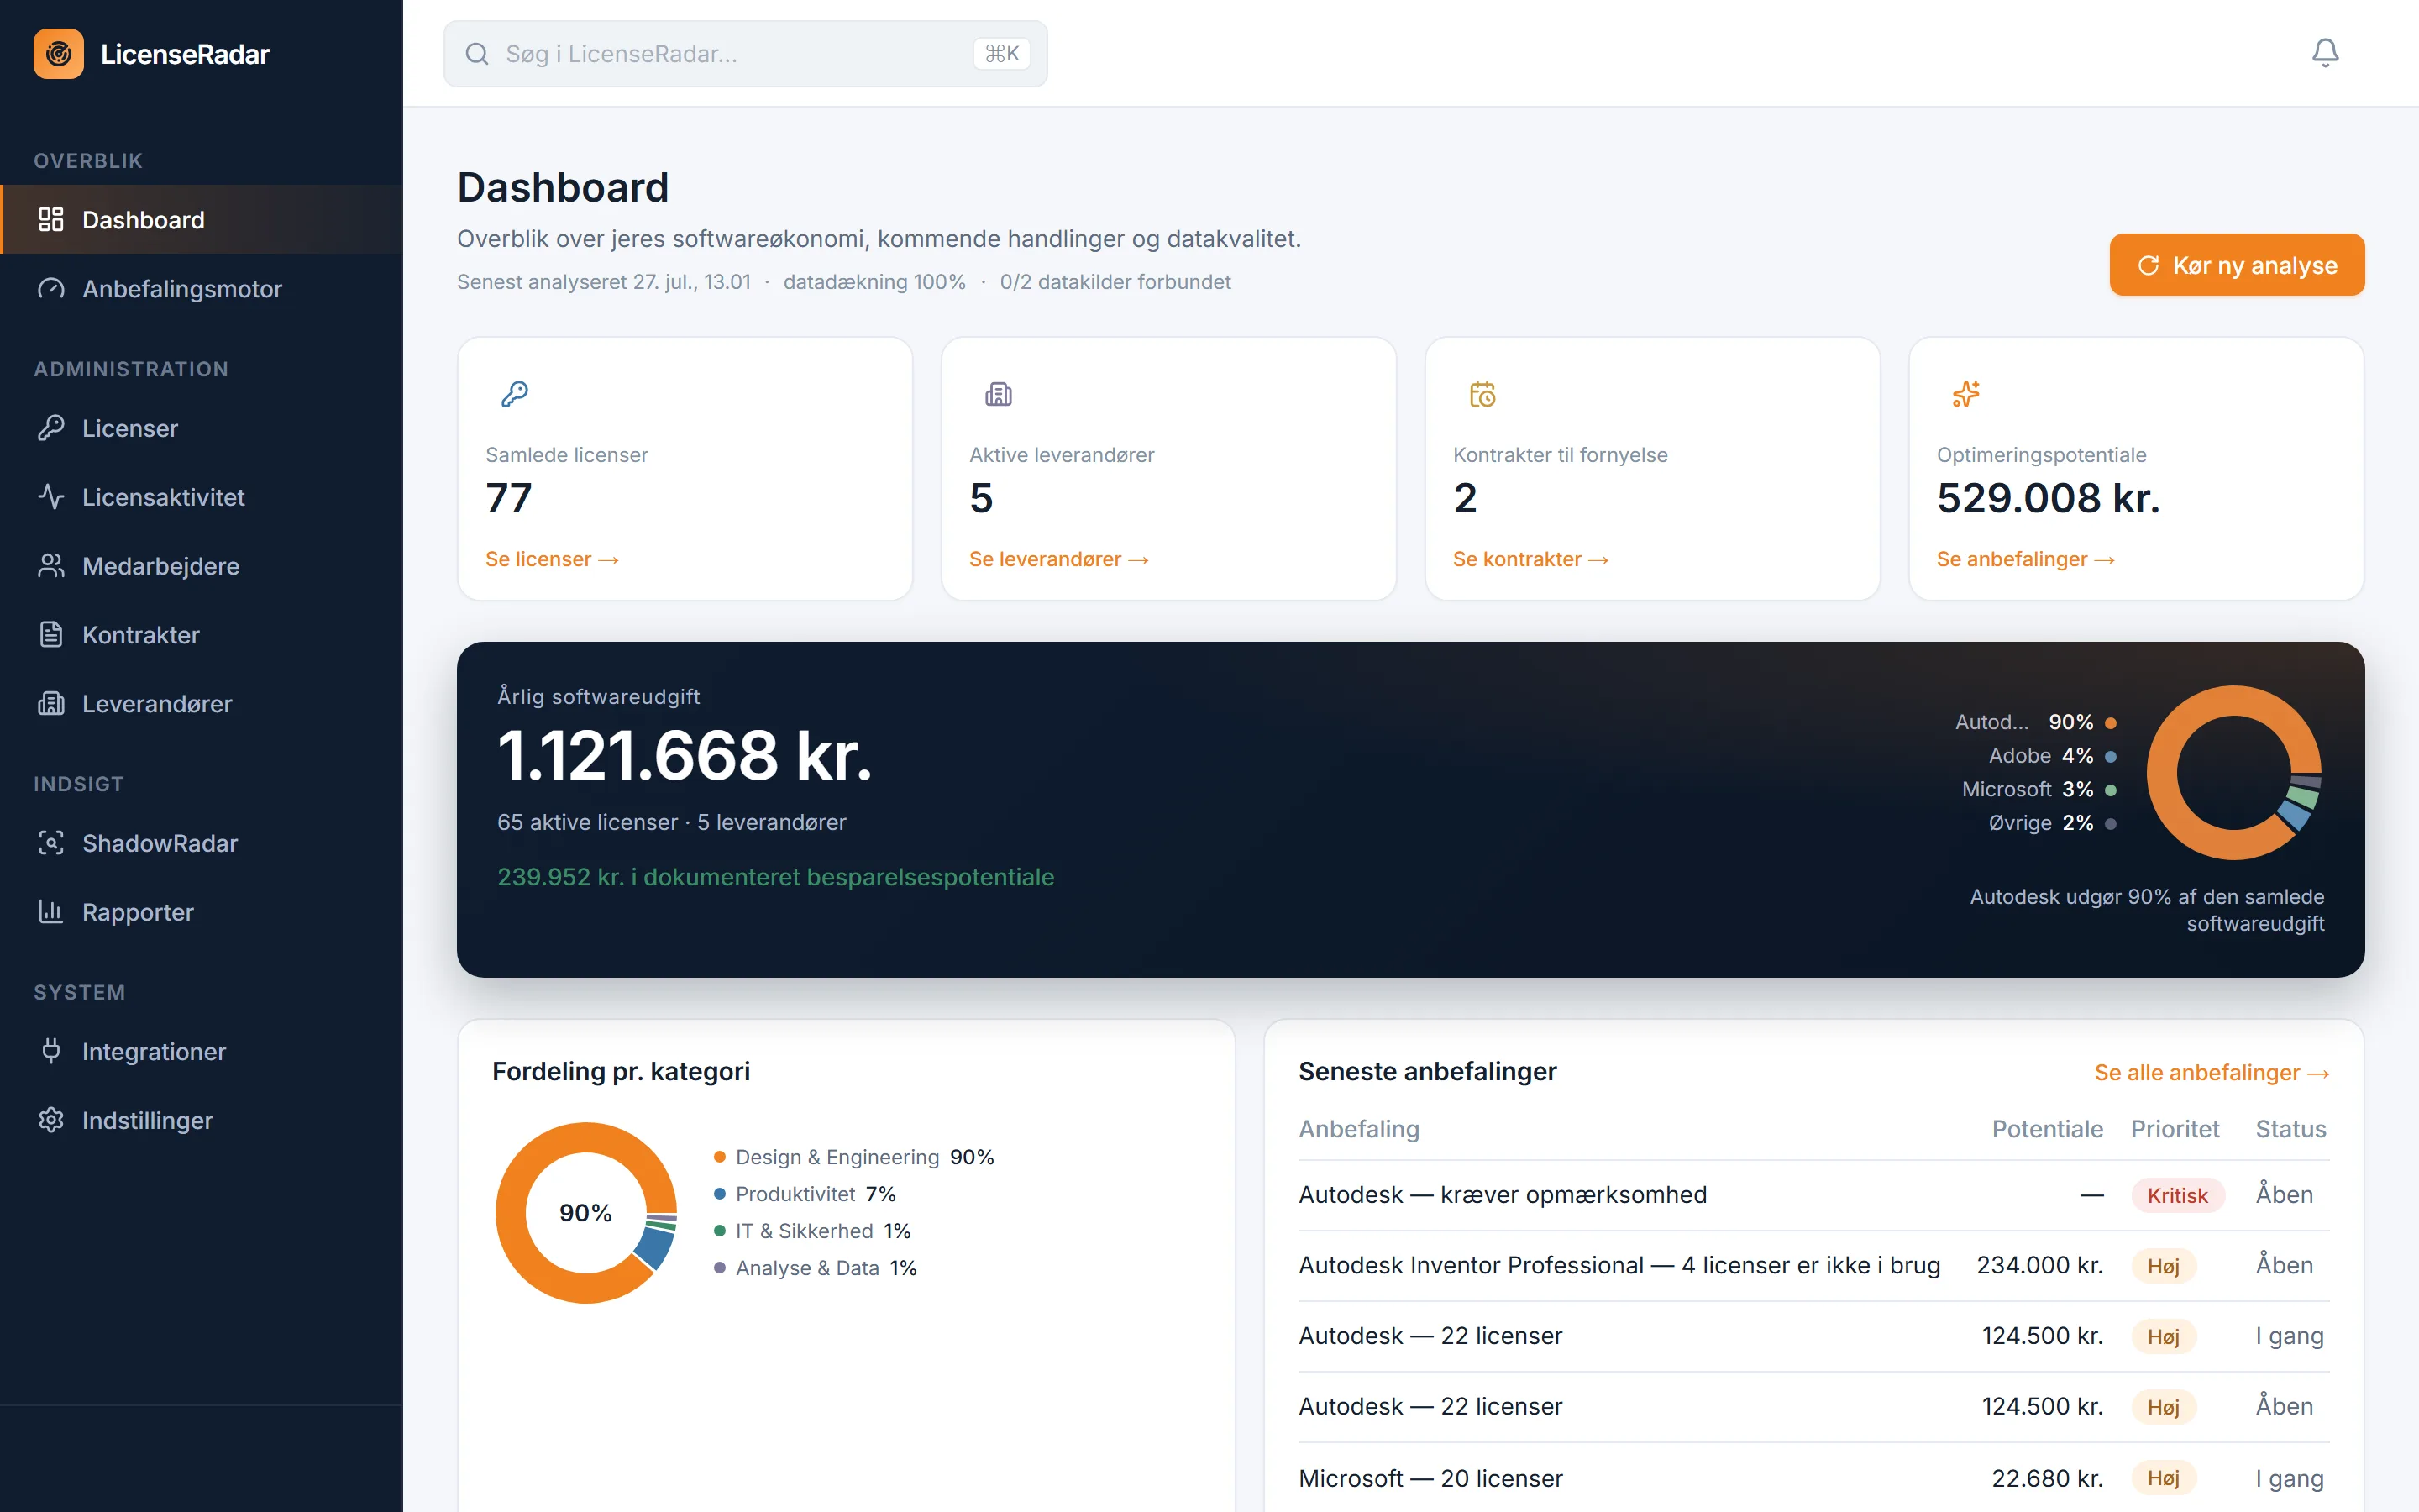Open Indstillinger settings page
2419x1512 pixels.
[201, 1119]
